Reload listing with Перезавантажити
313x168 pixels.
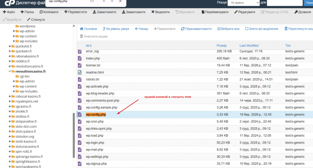(x=196, y=29)
